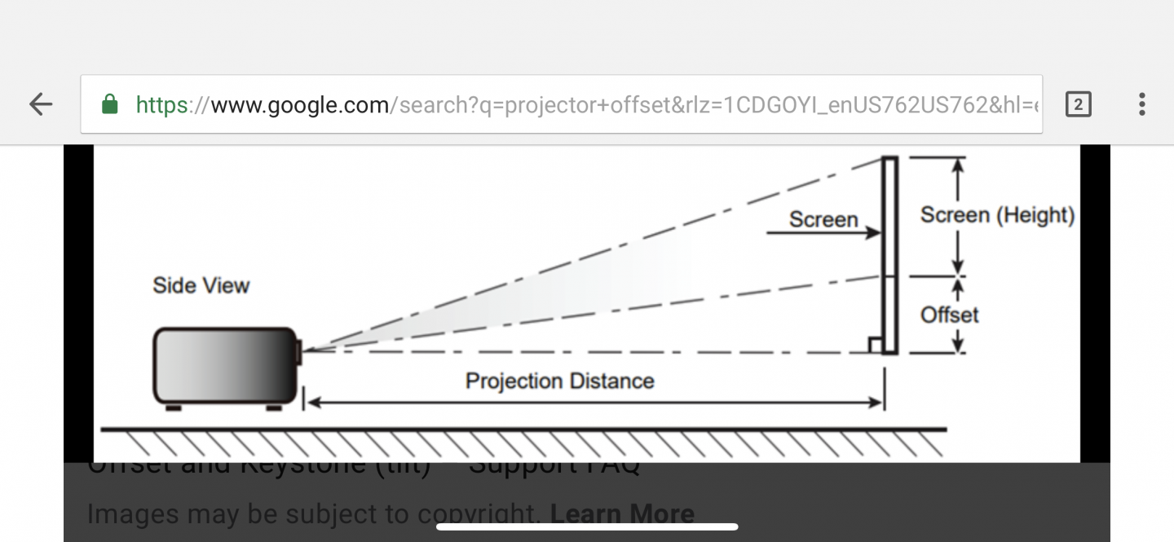The height and width of the screenshot is (542, 1174).
Task: Open the Learn More copyright link
Action: [x=622, y=513]
